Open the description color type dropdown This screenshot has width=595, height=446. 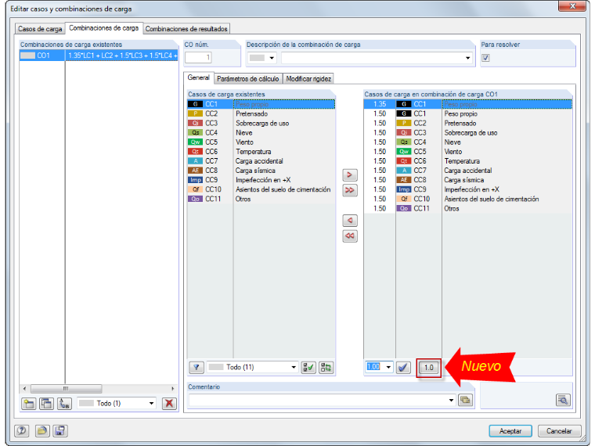(272, 58)
